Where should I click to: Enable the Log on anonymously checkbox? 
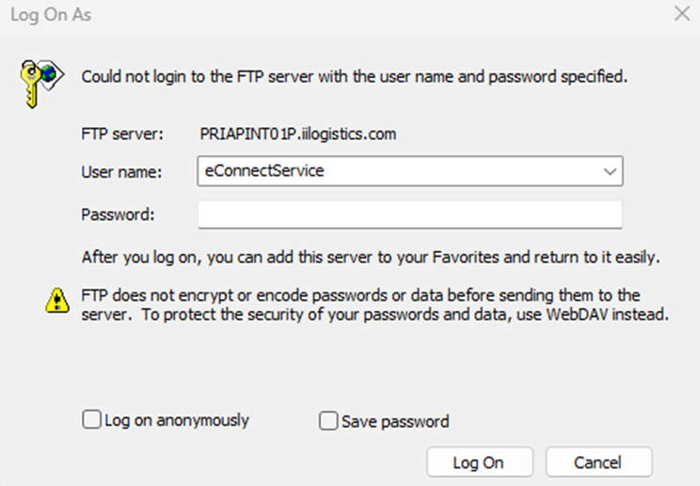(x=91, y=420)
